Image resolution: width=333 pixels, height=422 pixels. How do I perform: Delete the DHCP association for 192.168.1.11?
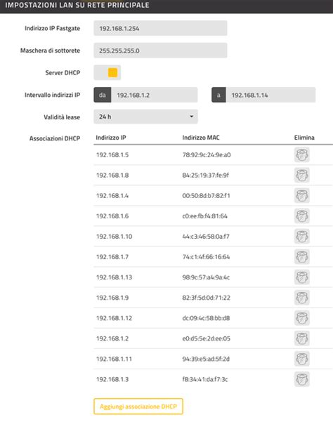302,359
